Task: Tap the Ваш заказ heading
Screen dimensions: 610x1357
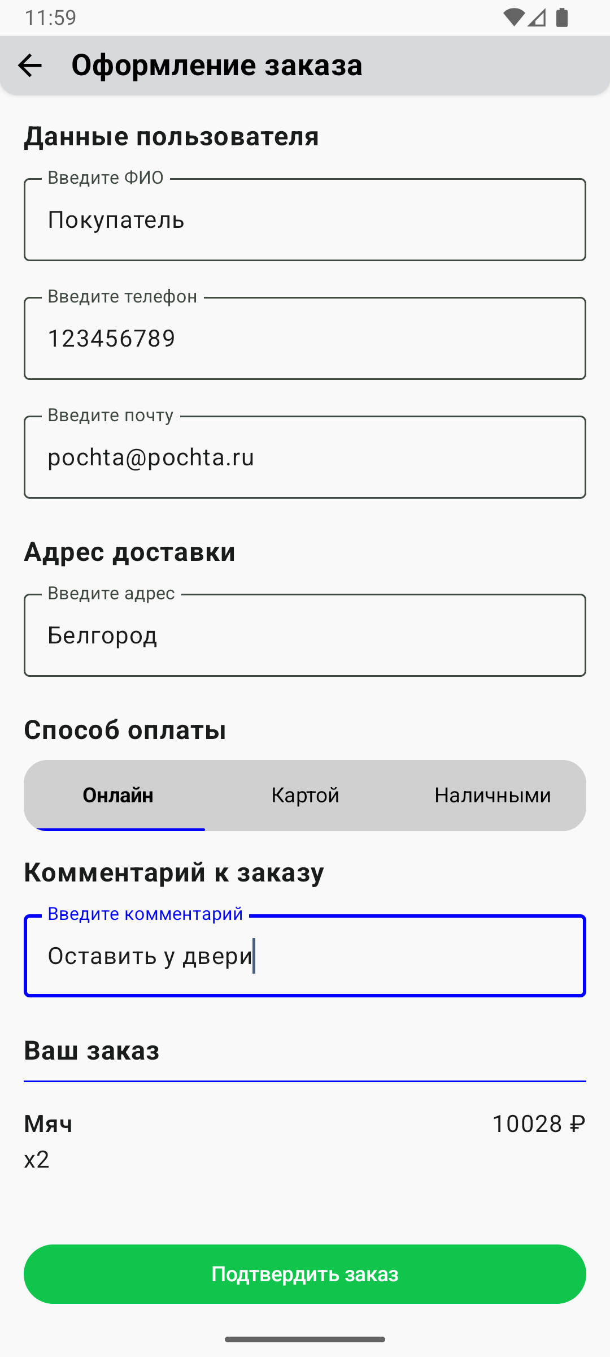Action: (91, 1051)
